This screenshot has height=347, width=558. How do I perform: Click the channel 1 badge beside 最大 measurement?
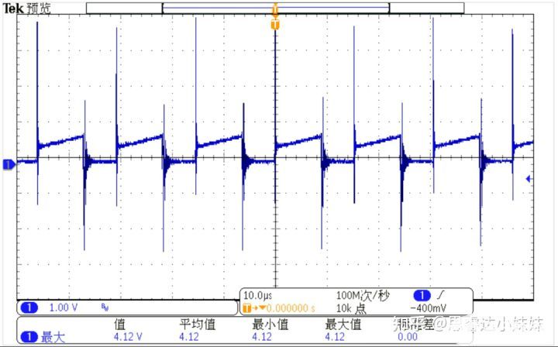coord(29,337)
